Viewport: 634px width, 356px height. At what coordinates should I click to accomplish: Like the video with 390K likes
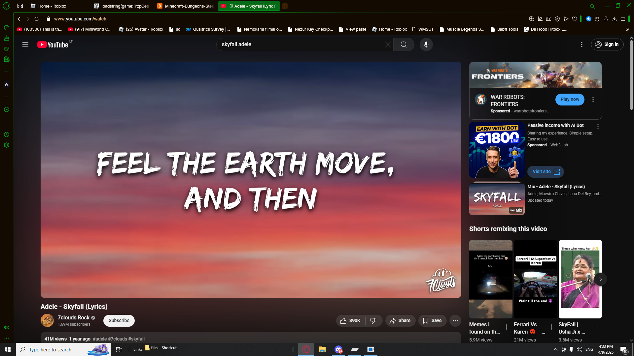click(x=351, y=321)
